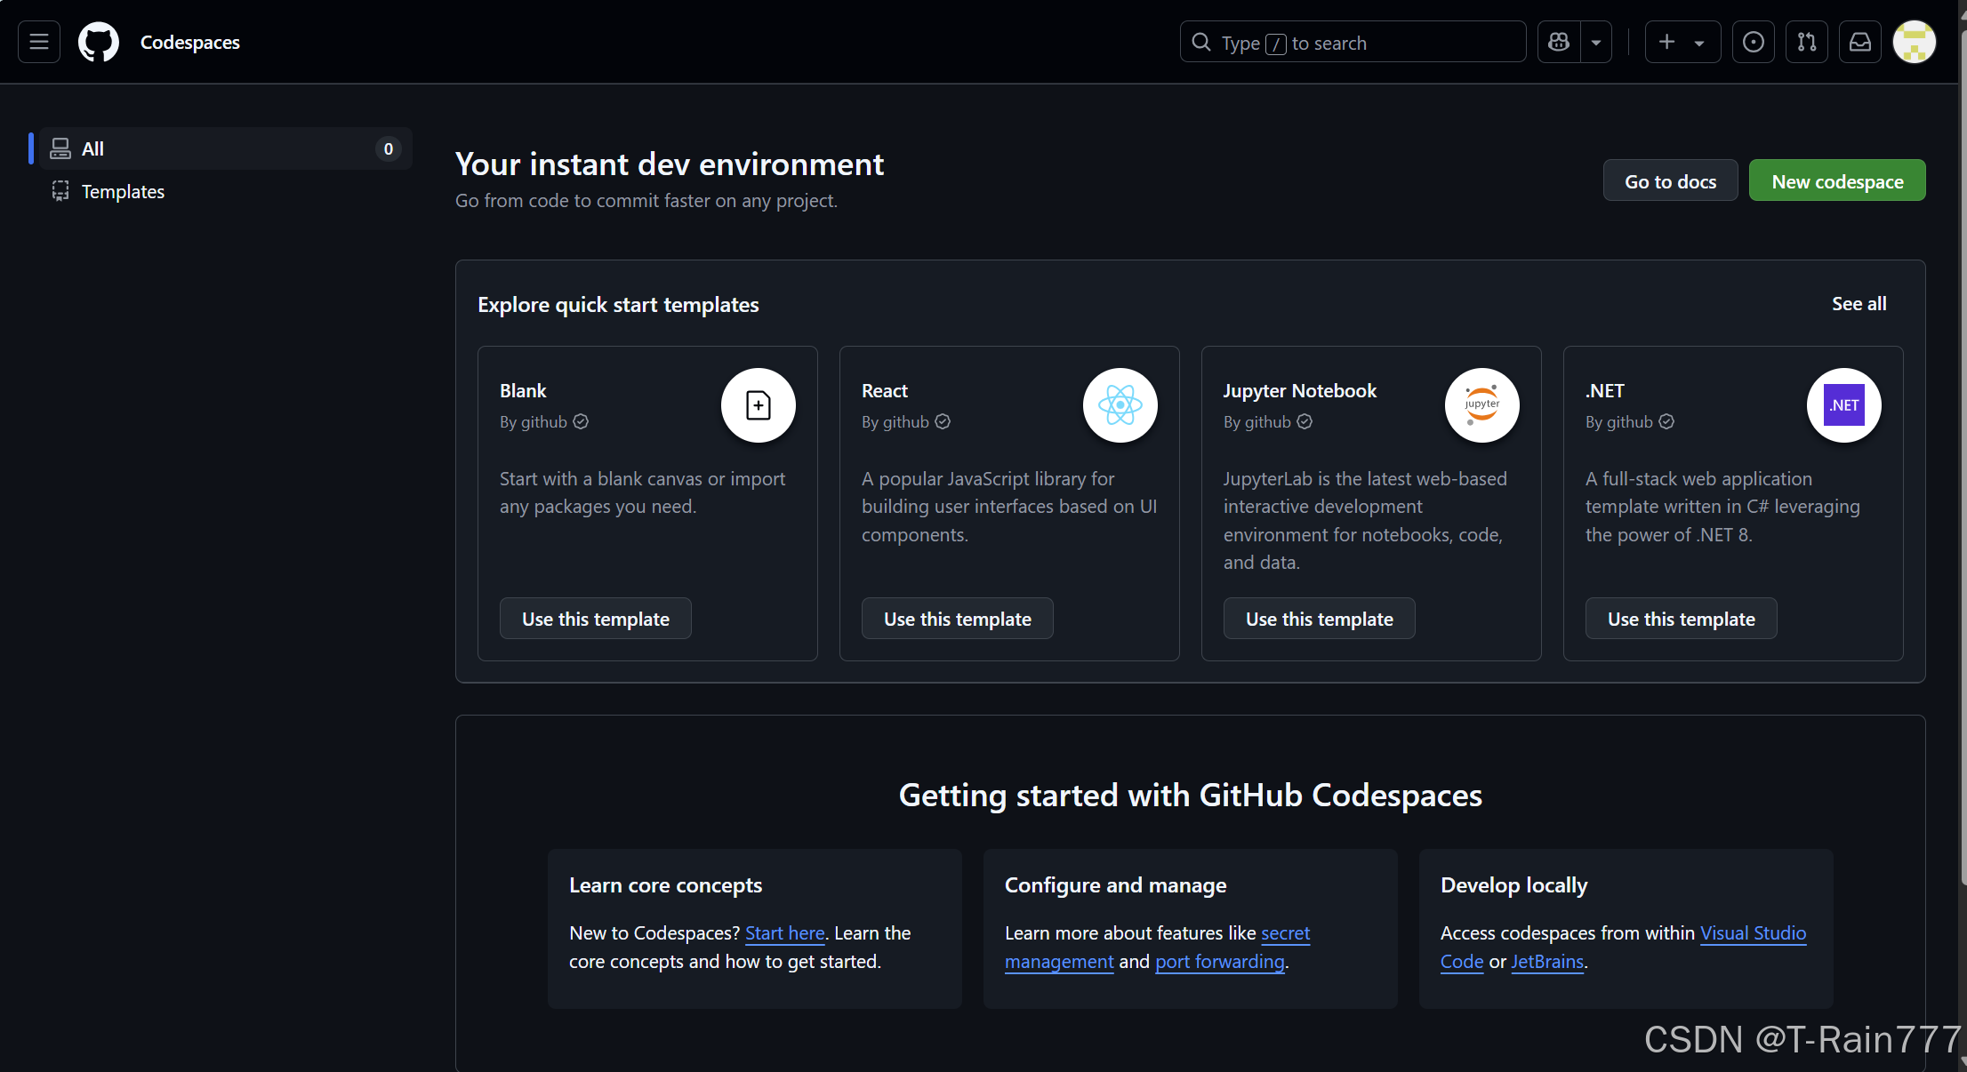Use the .NET template
1967x1072 pixels.
coord(1681,619)
